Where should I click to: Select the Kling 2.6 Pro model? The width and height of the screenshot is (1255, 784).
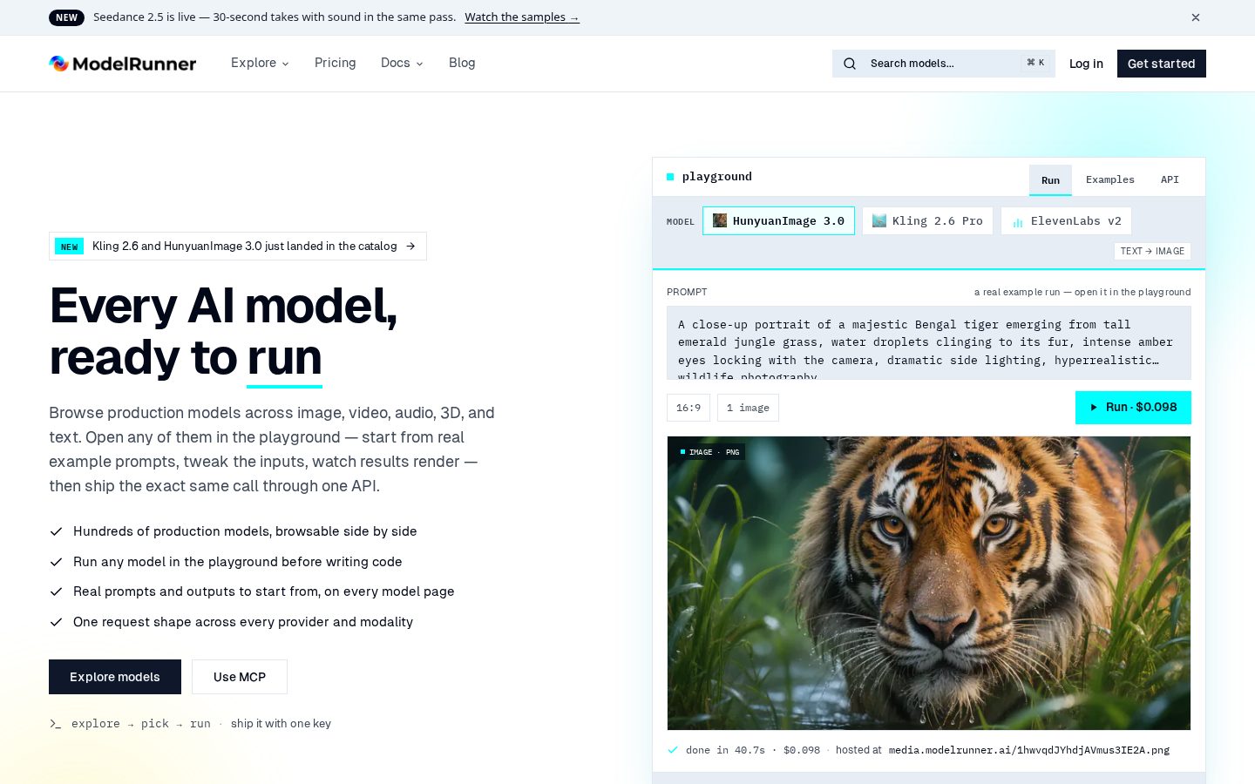(x=927, y=220)
